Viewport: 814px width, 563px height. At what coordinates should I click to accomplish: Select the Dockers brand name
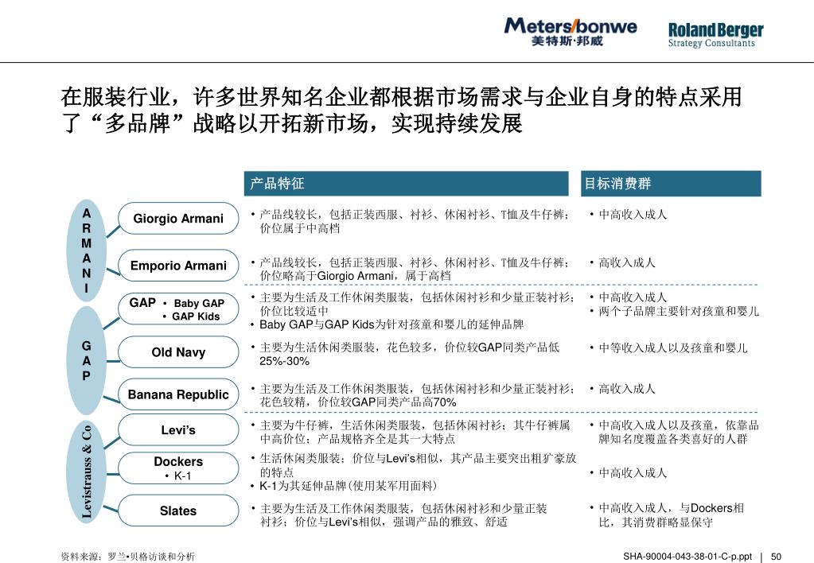click(x=178, y=461)
